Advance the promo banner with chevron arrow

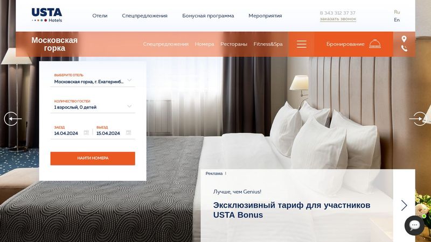coord(404,205)
